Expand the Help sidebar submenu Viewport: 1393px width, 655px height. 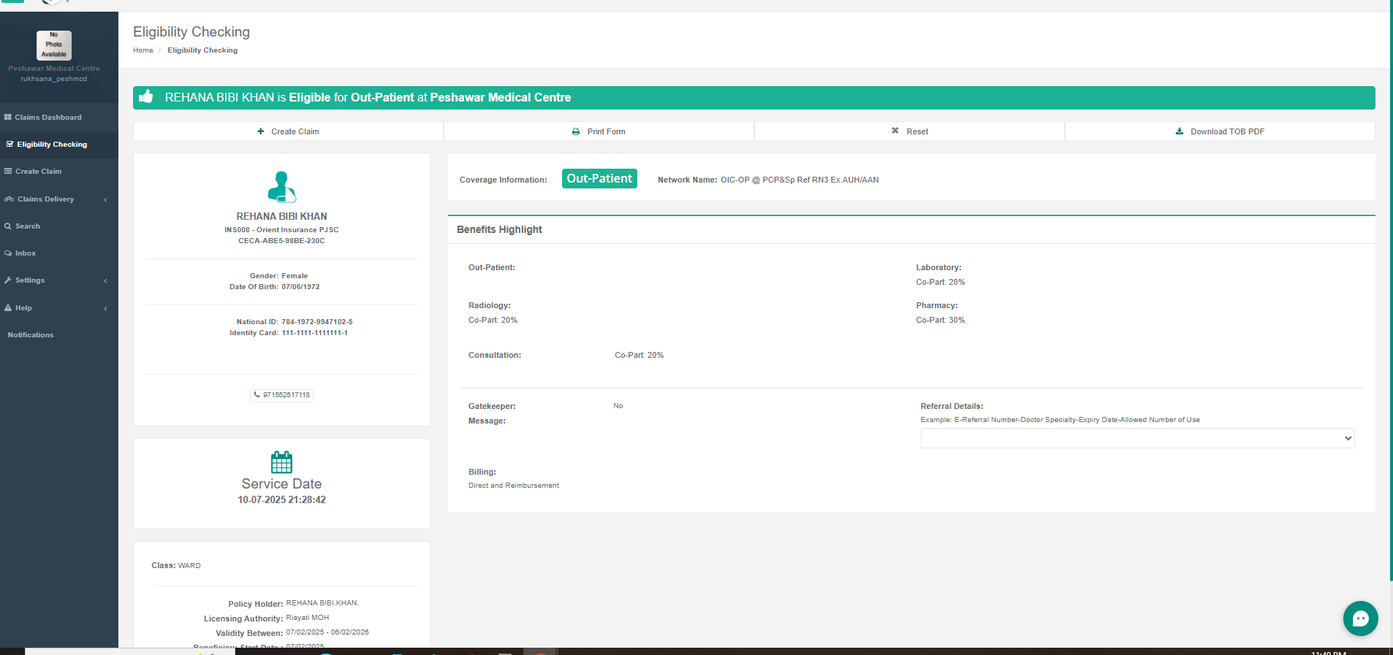pos(58,308)
